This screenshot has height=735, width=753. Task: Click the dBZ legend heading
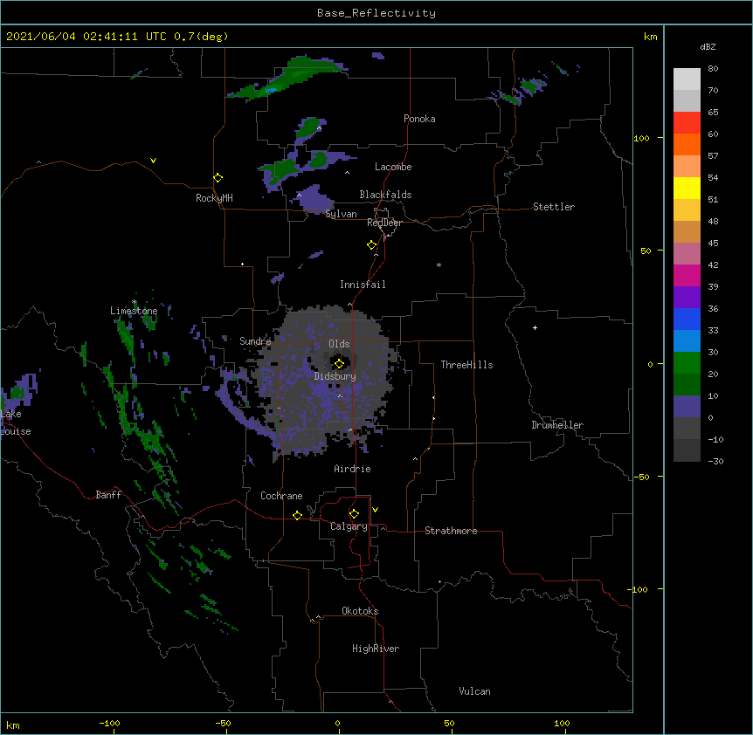(x=708, y=46)
